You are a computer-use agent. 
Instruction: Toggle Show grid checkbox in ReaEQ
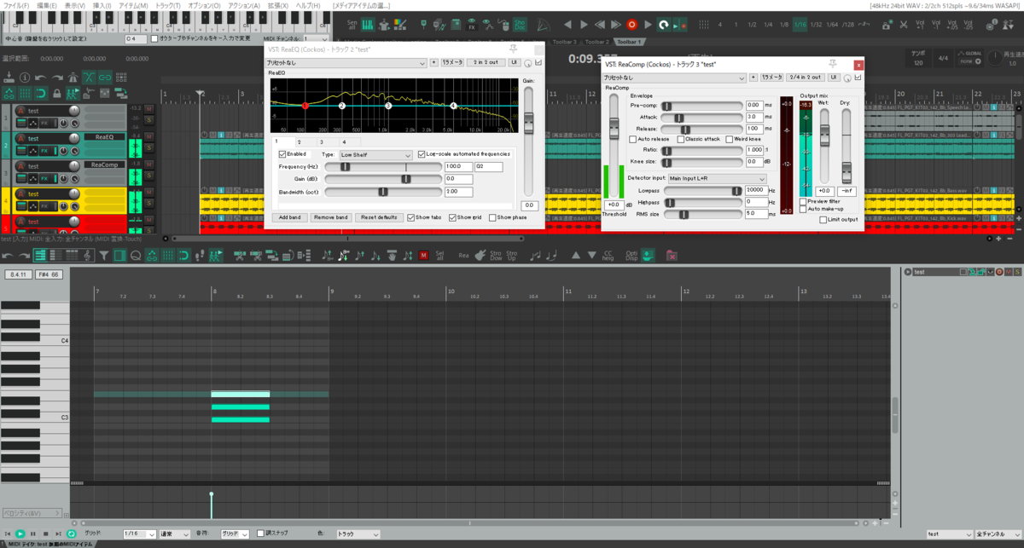[x=452, y=217]
